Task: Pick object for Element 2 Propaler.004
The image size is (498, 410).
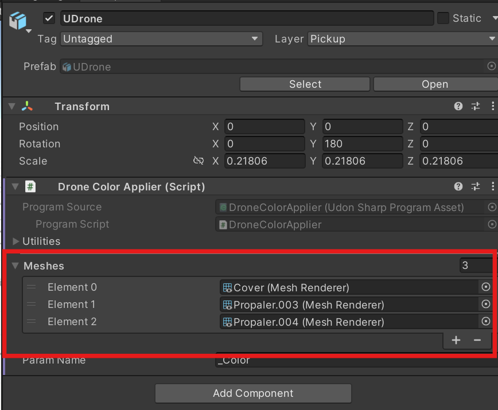Action: (485, 321)
